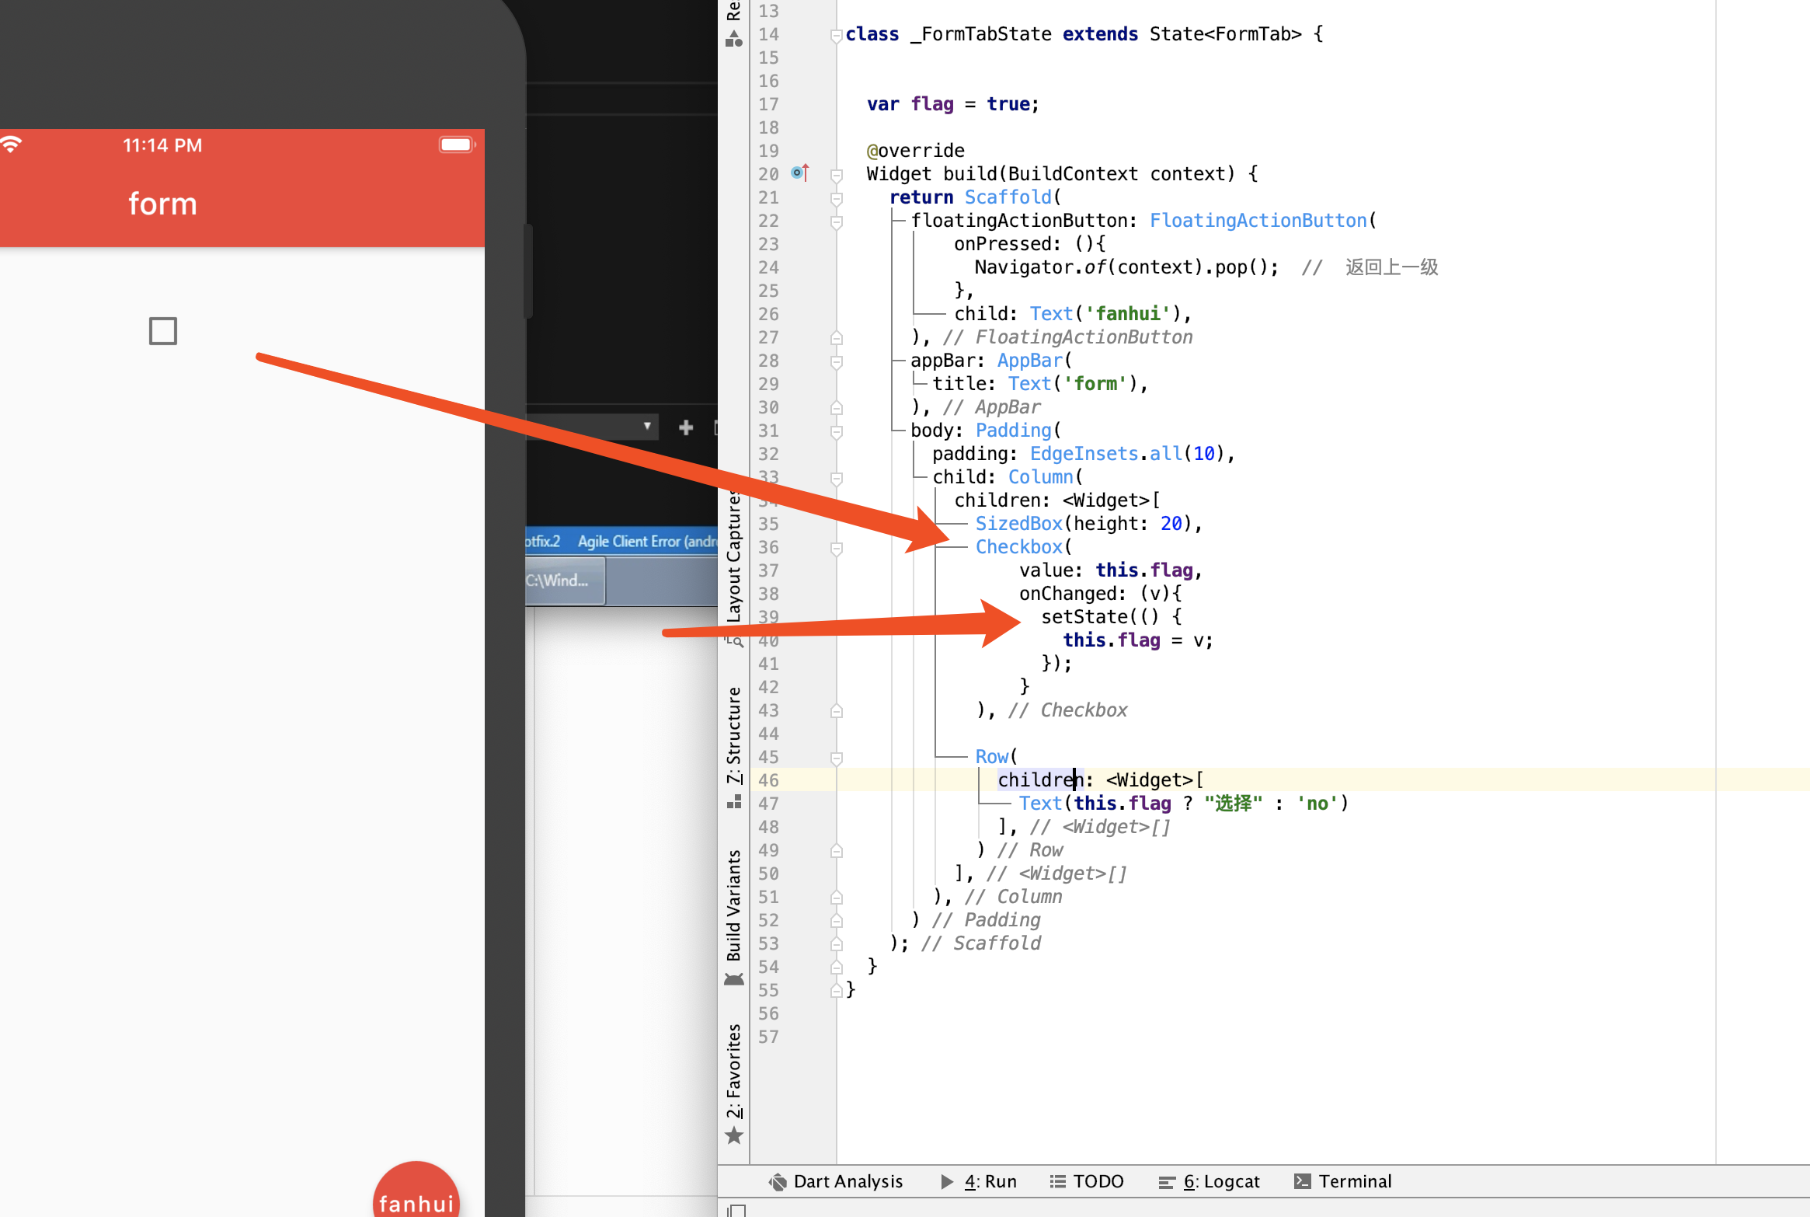
Task: Collapse the _FormTabState class fold on line 14
Action: (837, 35)
